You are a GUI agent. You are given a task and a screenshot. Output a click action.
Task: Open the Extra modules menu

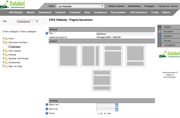[118, 12]
